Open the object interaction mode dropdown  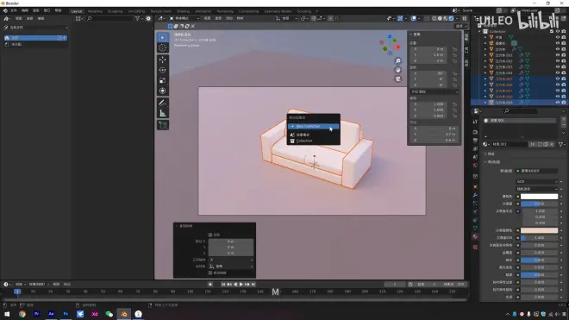coord(185,18)
